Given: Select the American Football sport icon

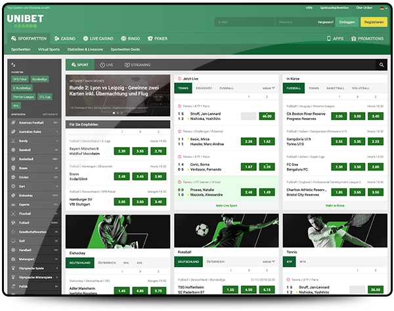Looking at the screenshot, I should tap(13, 123).
